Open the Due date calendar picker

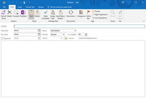pyautogui.click(x=39, y=35)
